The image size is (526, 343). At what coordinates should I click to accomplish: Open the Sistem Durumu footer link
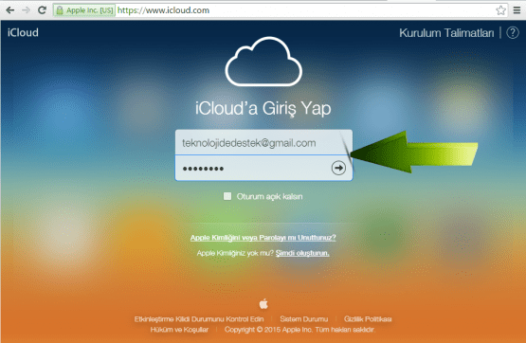304,319
